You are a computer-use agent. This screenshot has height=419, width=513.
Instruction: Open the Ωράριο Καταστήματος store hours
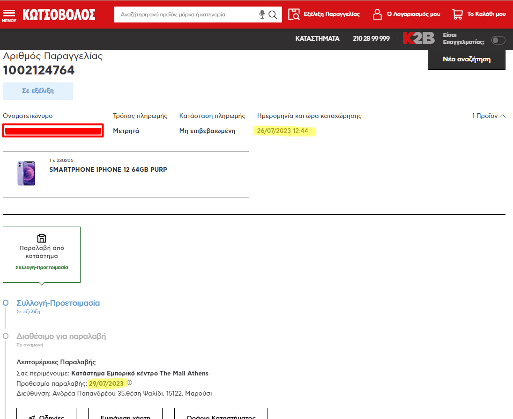click(221, 414)
